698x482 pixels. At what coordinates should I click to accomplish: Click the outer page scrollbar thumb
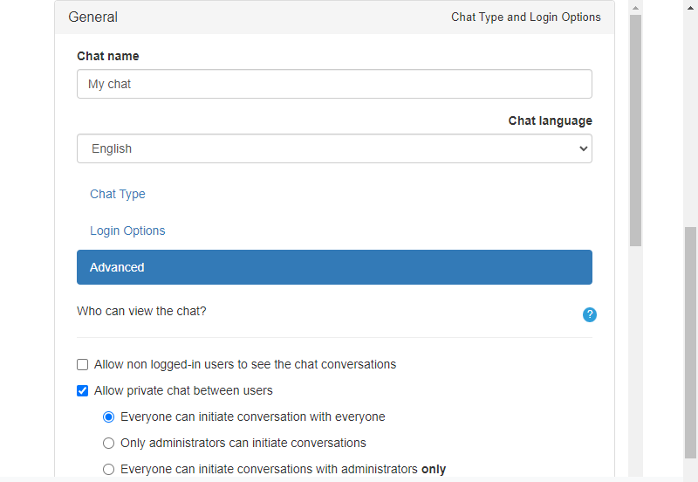point(690,341)
